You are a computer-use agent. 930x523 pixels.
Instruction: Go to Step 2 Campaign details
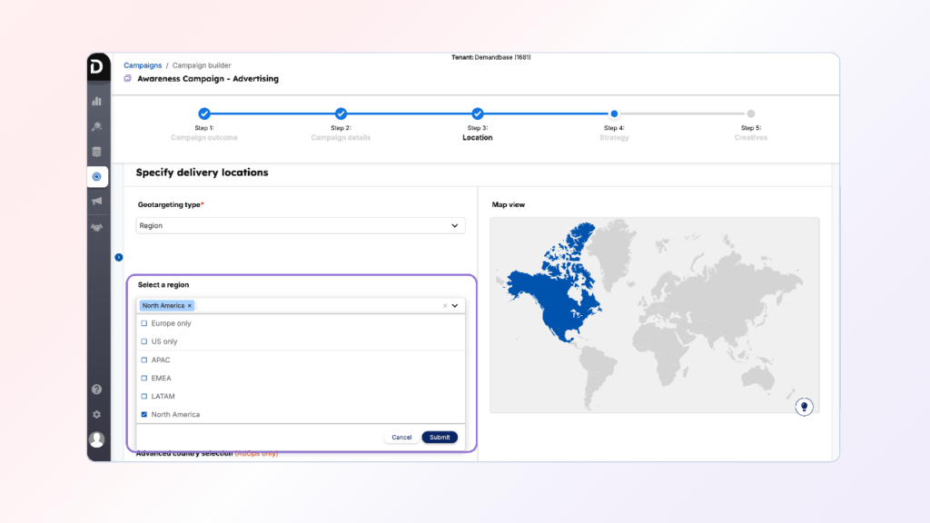(x=341, y=114)
